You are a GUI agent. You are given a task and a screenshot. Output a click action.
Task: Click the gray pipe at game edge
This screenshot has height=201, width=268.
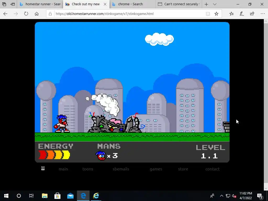pos(226,127)
